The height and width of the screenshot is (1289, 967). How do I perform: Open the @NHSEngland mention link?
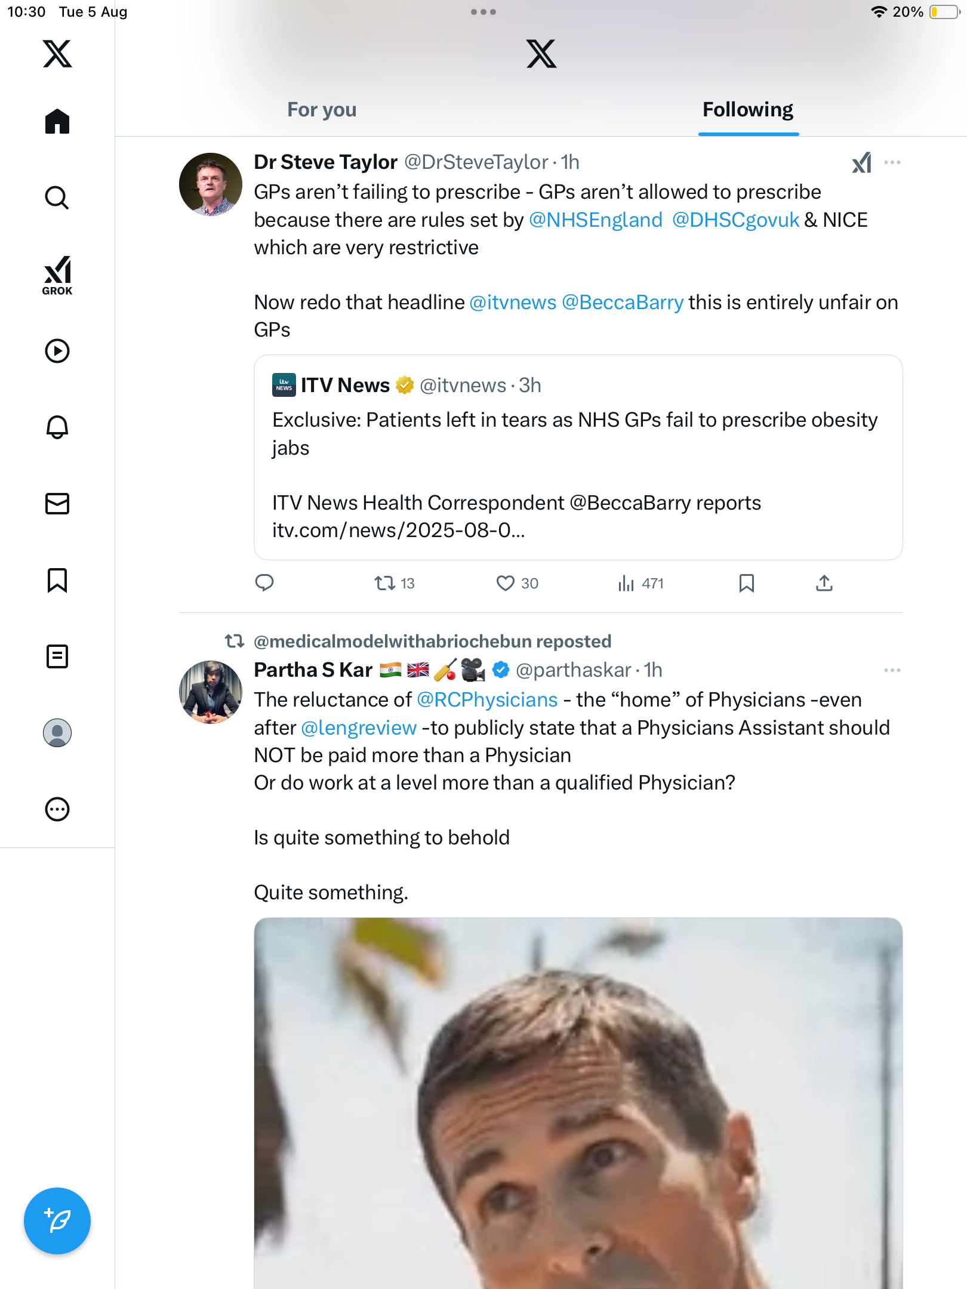pos(595,220)
